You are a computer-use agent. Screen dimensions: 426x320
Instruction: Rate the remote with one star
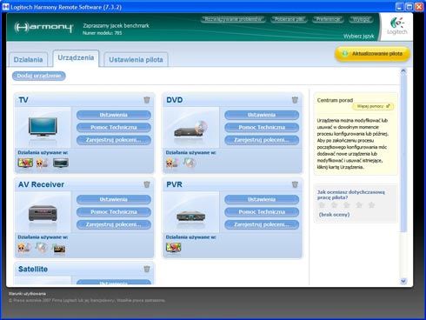coord(322,205)
